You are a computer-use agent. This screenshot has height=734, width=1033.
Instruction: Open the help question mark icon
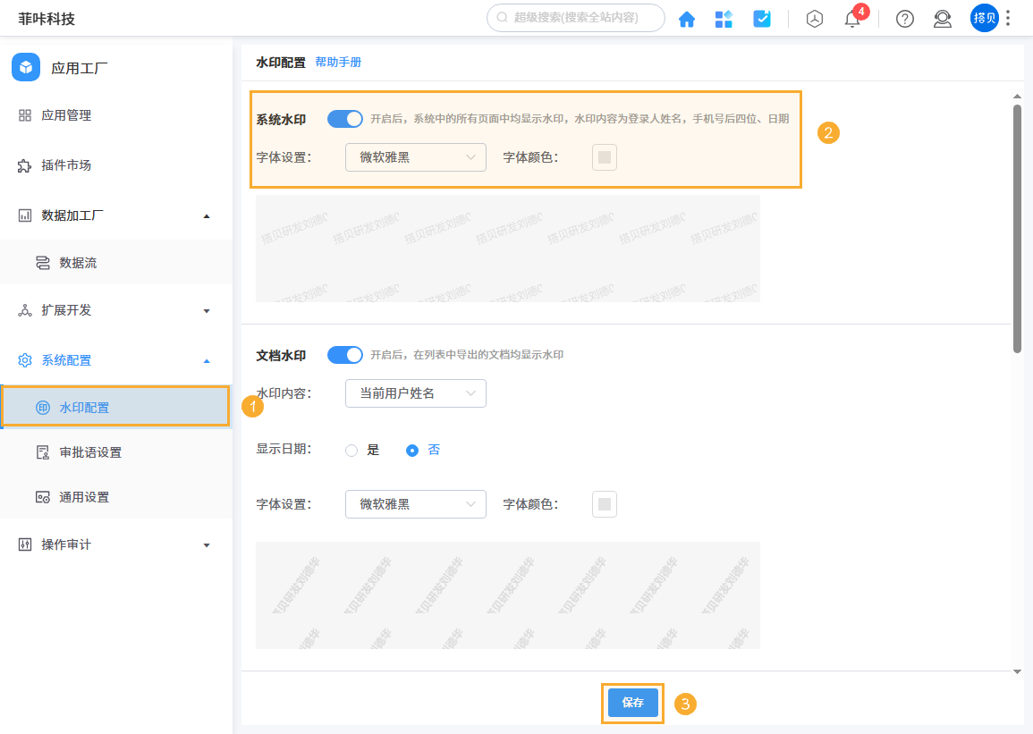point(904,18)
